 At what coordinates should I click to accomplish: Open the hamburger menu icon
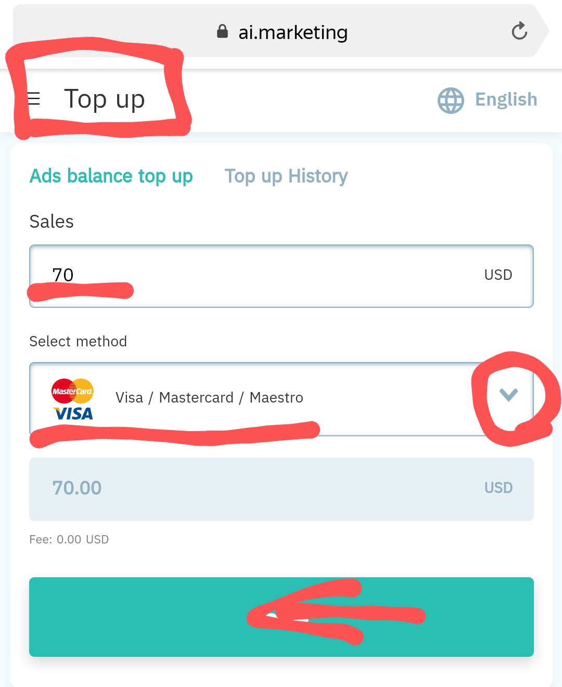34,99
